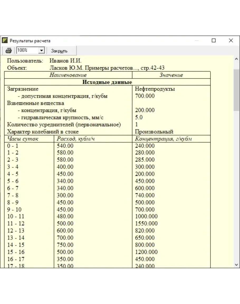The width and height of the screenshot is (240, 304).
Task: Click the app icon in the title bar
Action: [5, 41]
